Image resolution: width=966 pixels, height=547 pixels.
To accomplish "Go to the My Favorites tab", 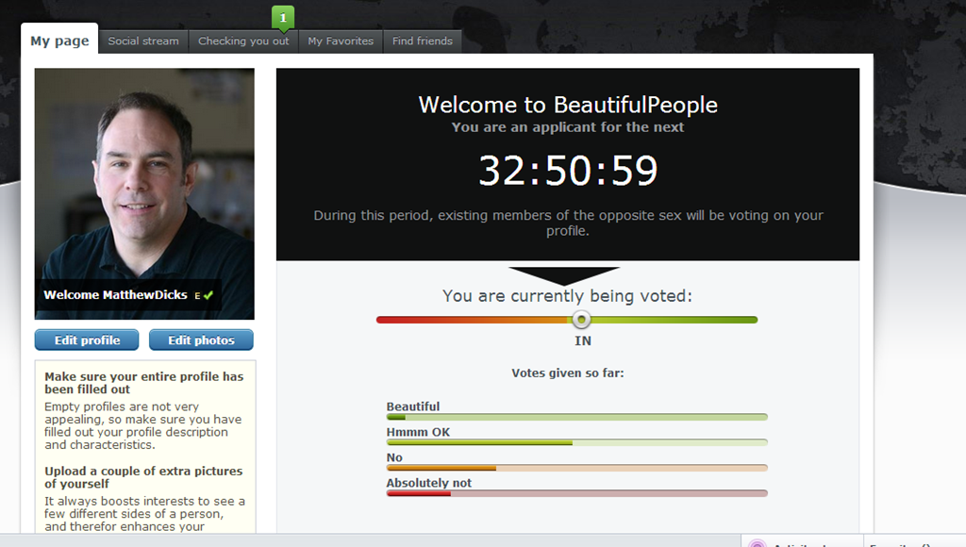I will pos(341,41).
